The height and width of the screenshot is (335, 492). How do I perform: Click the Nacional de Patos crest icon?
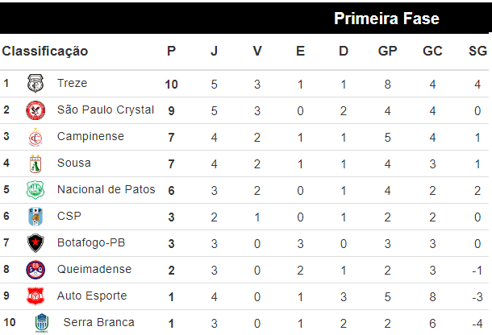pos(34,190)
